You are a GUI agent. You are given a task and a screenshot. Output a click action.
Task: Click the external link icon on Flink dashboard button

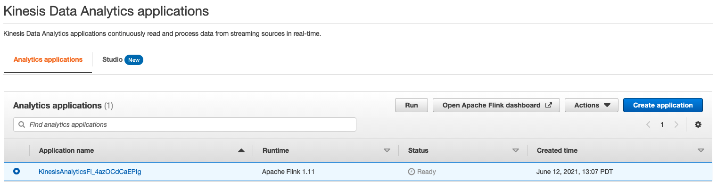click(548, 105)
